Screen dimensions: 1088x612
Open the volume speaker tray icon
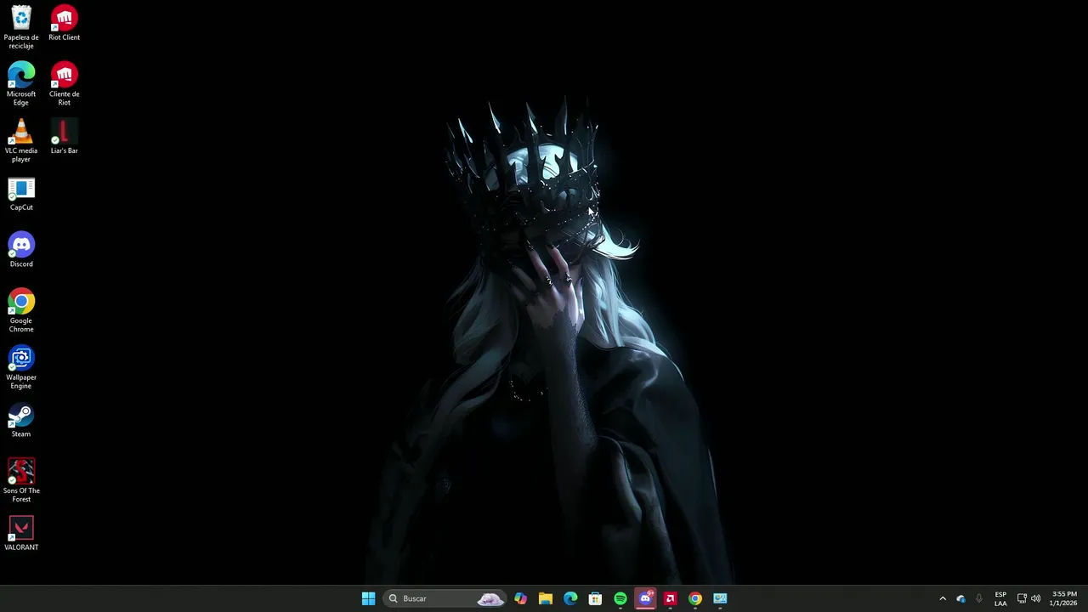coord(1035,598)
